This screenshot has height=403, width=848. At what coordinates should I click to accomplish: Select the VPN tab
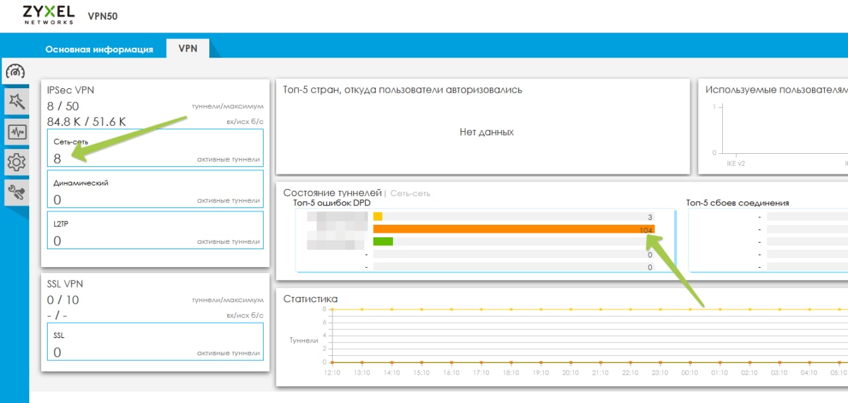click(187, 48)
